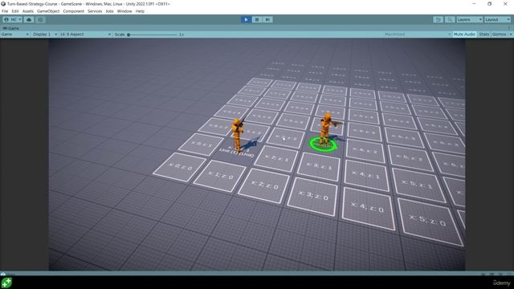Open the Game tab options menu

pyautogui.click(x=509, y=29)
